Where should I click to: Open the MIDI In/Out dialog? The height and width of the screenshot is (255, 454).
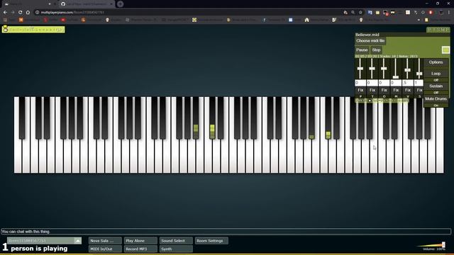(x=105, y=249)
